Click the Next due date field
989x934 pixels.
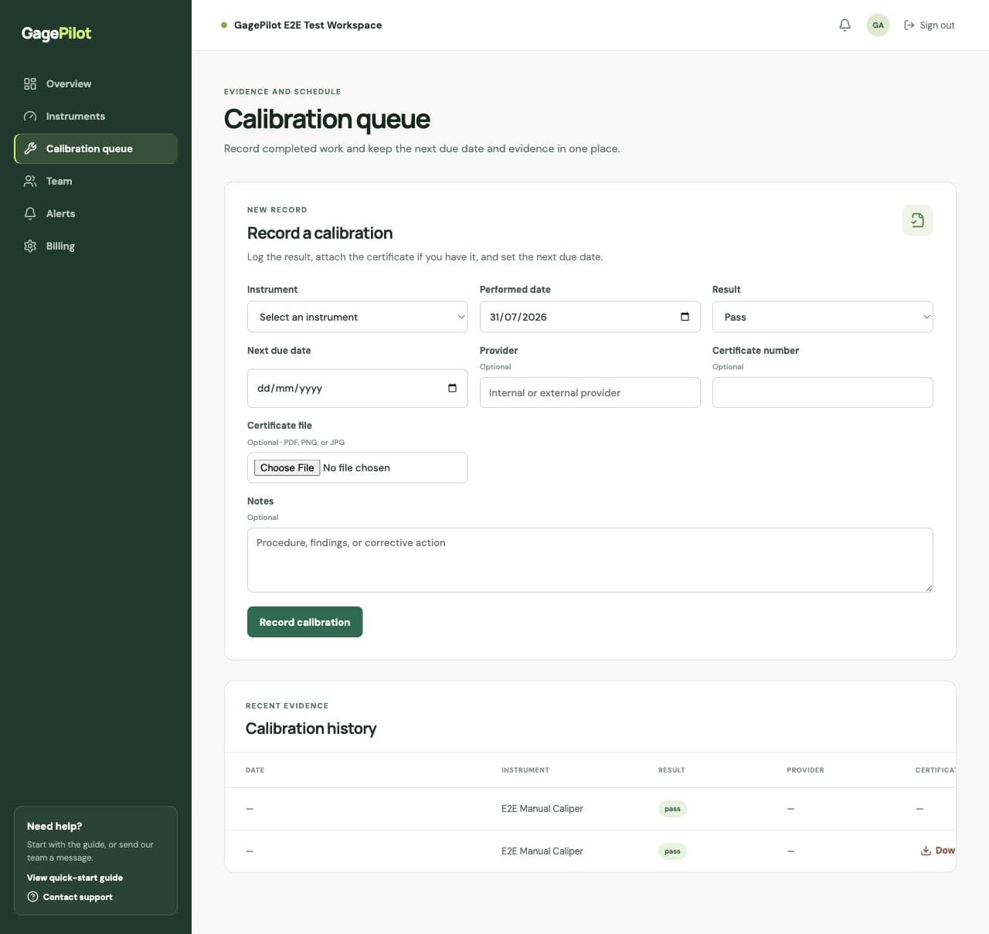(x=357, y=388)
